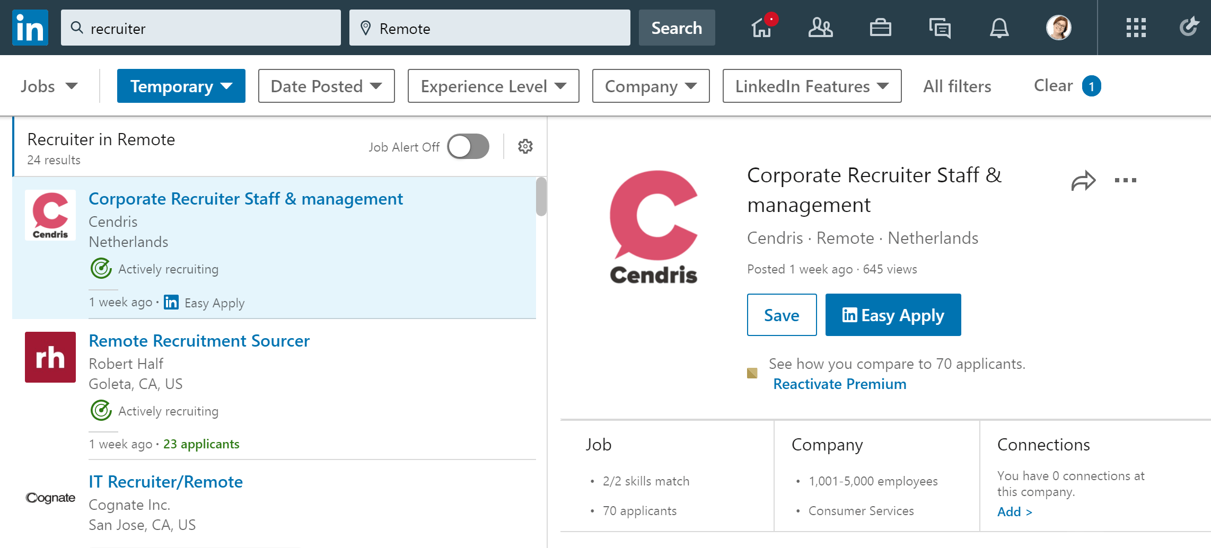Click the 23 applicants text

[201, 444]
